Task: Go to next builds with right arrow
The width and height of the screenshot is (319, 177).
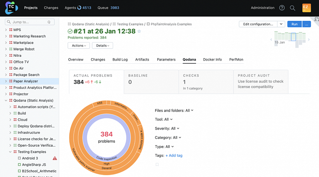Action: (x=309, y=40)
